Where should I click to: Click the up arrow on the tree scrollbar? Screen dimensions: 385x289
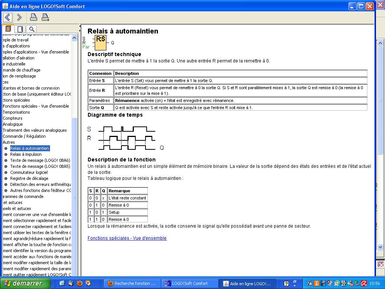point(74,38)
